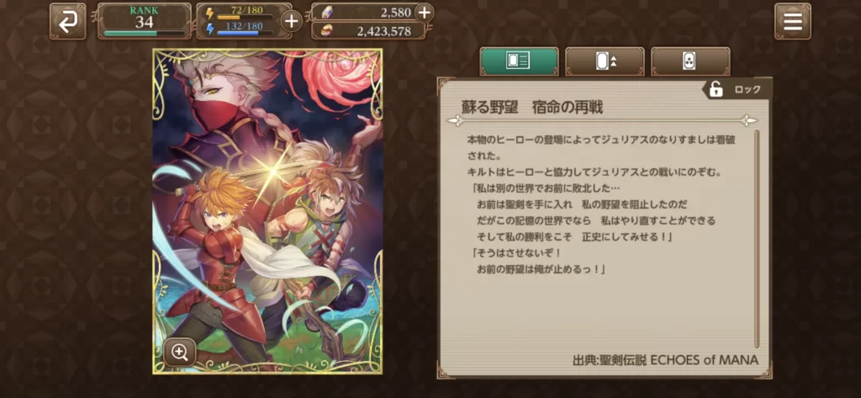This screenshot has height=398, width=861.
Task: Click the yellow stamina lightning icon
Action: pyautogui.click(x=209, y=13)
